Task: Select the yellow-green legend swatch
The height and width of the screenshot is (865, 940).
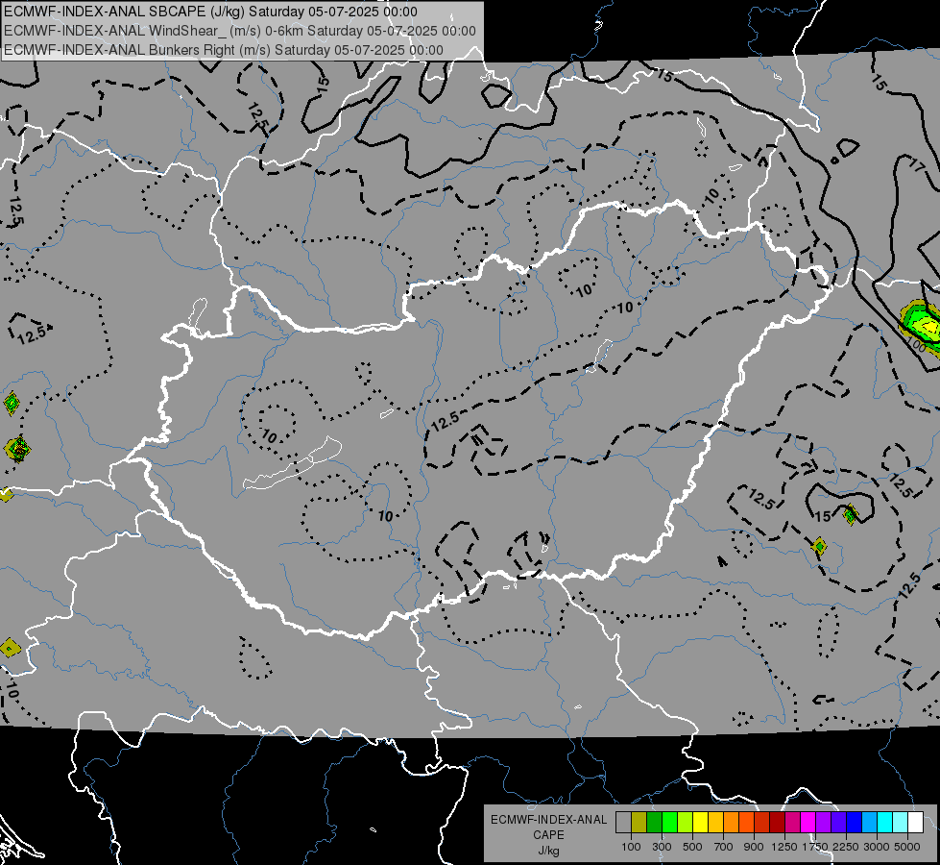Action: [x=686, y=822]
